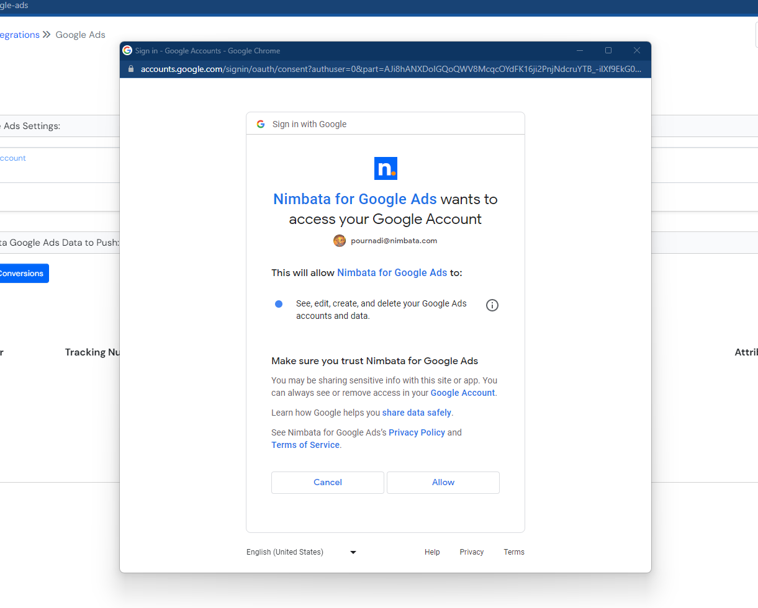Viewport: 758px width, 608px height.
Task: Open the Terms footer link
Action: [514, 552]
